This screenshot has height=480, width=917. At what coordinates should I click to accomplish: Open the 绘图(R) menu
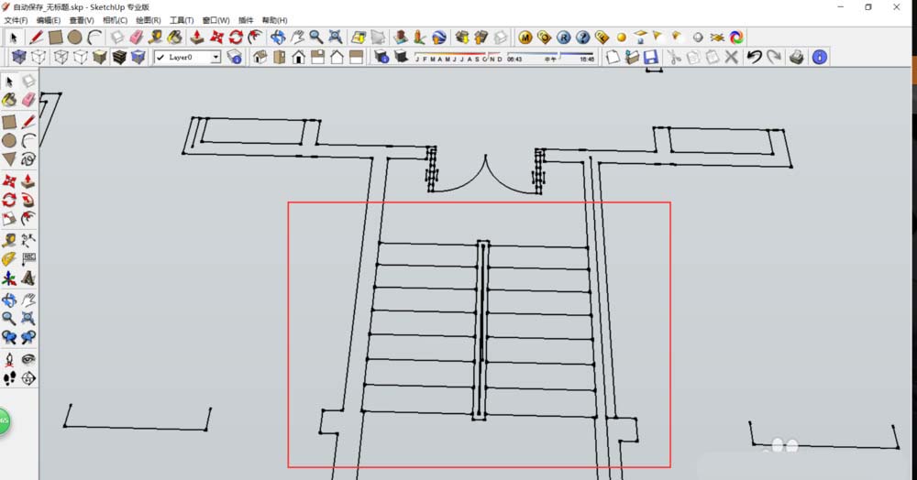(148, 20)
